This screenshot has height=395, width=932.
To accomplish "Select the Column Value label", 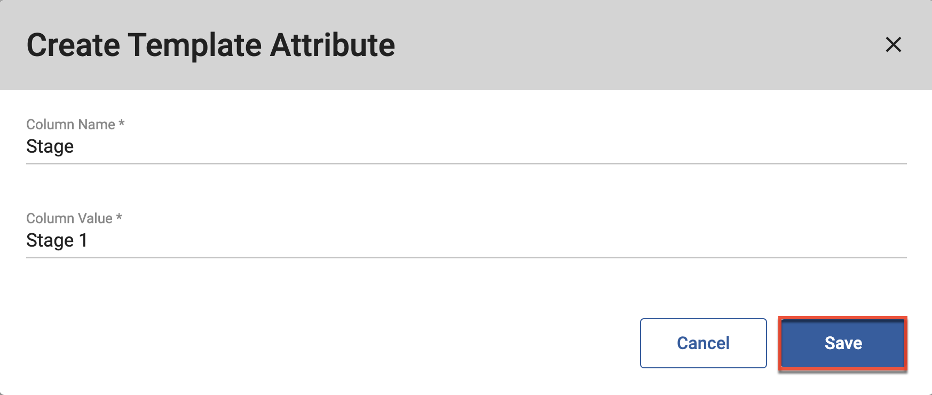I will (x=69, y=218).
